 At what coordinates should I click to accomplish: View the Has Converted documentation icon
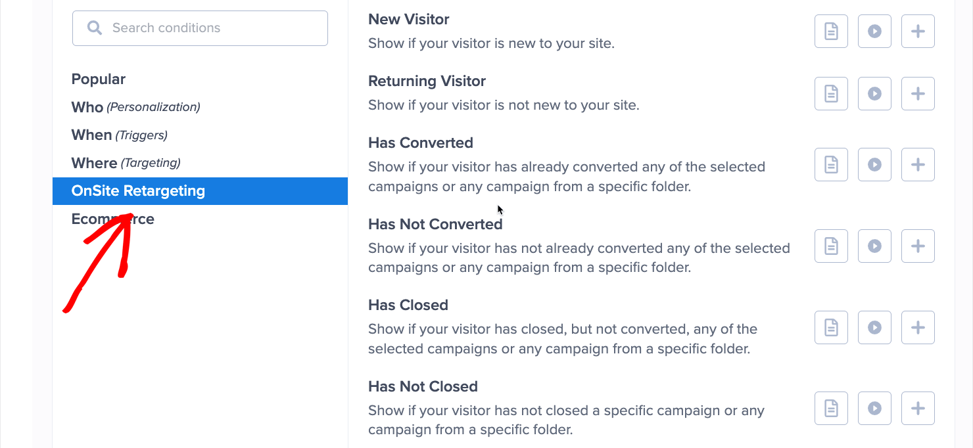[831, 164]
